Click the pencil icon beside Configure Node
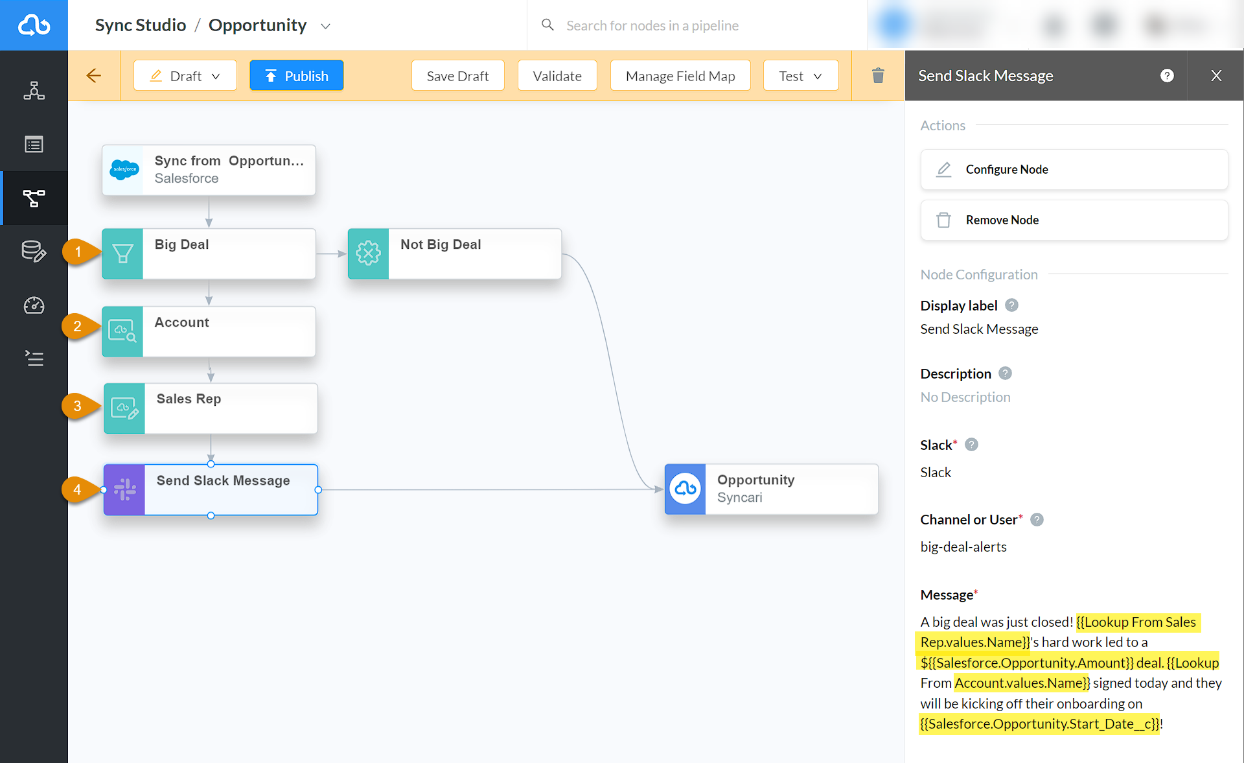The height and width of the screenshot is (763, 1244). coord(944,169)
